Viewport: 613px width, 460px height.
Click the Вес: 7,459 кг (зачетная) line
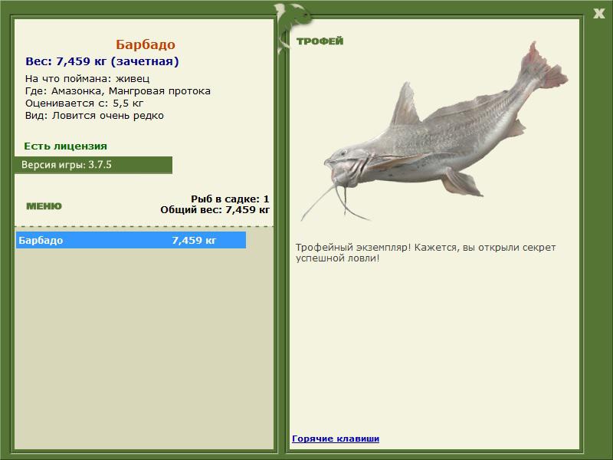pyautogui.click(x=102, y=61)
